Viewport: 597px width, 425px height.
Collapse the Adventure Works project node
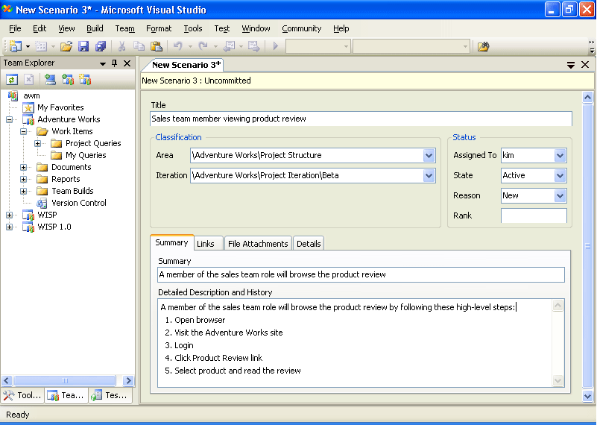click(x=10, y=119)
